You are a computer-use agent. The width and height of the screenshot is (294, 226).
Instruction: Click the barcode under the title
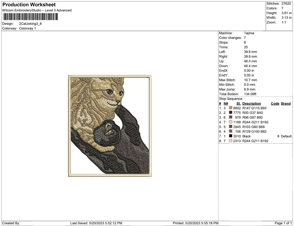[x=30, y=17]
